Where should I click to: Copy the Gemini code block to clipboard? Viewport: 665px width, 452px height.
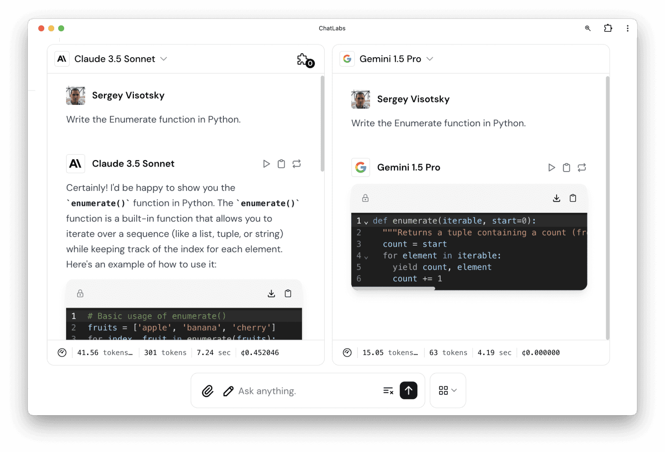(573, 198)
